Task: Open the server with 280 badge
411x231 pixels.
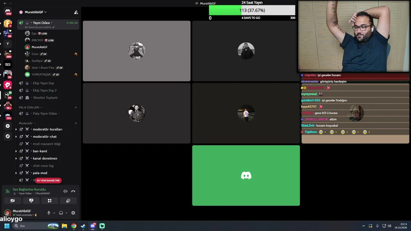Action: pyautogui.click(x=8, y=54)
